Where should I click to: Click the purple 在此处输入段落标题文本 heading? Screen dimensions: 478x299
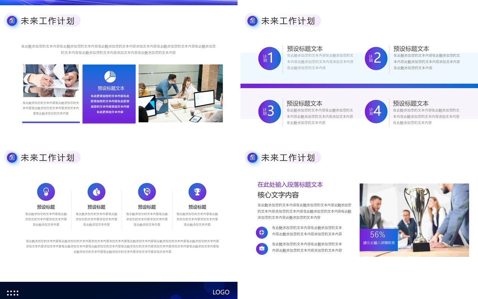coord(290,185)
